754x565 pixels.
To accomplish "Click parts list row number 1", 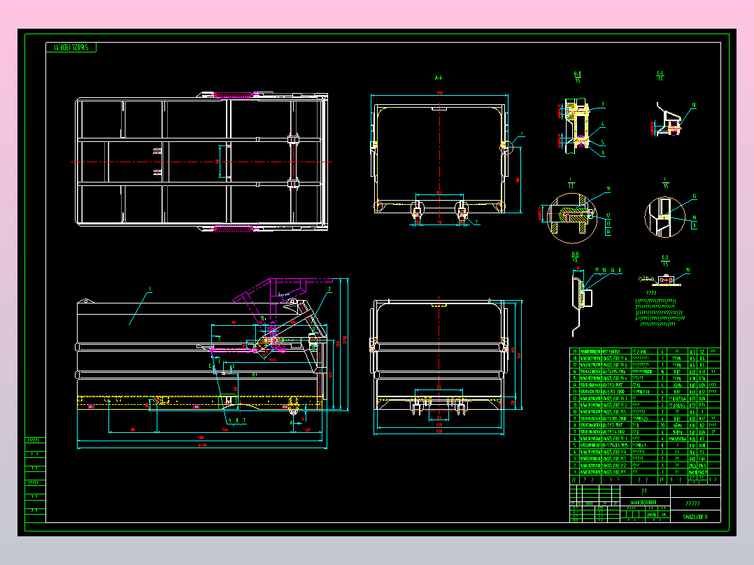I will [x=645, y=472].
